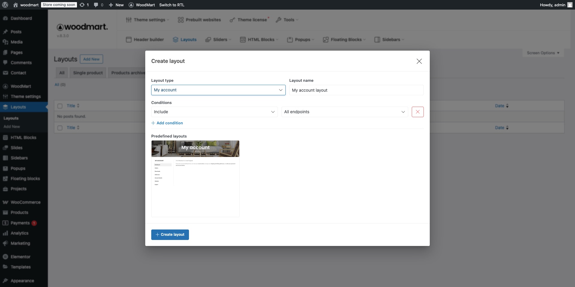
Task: Open the Include condition dropdown
Action: (214, 112)
